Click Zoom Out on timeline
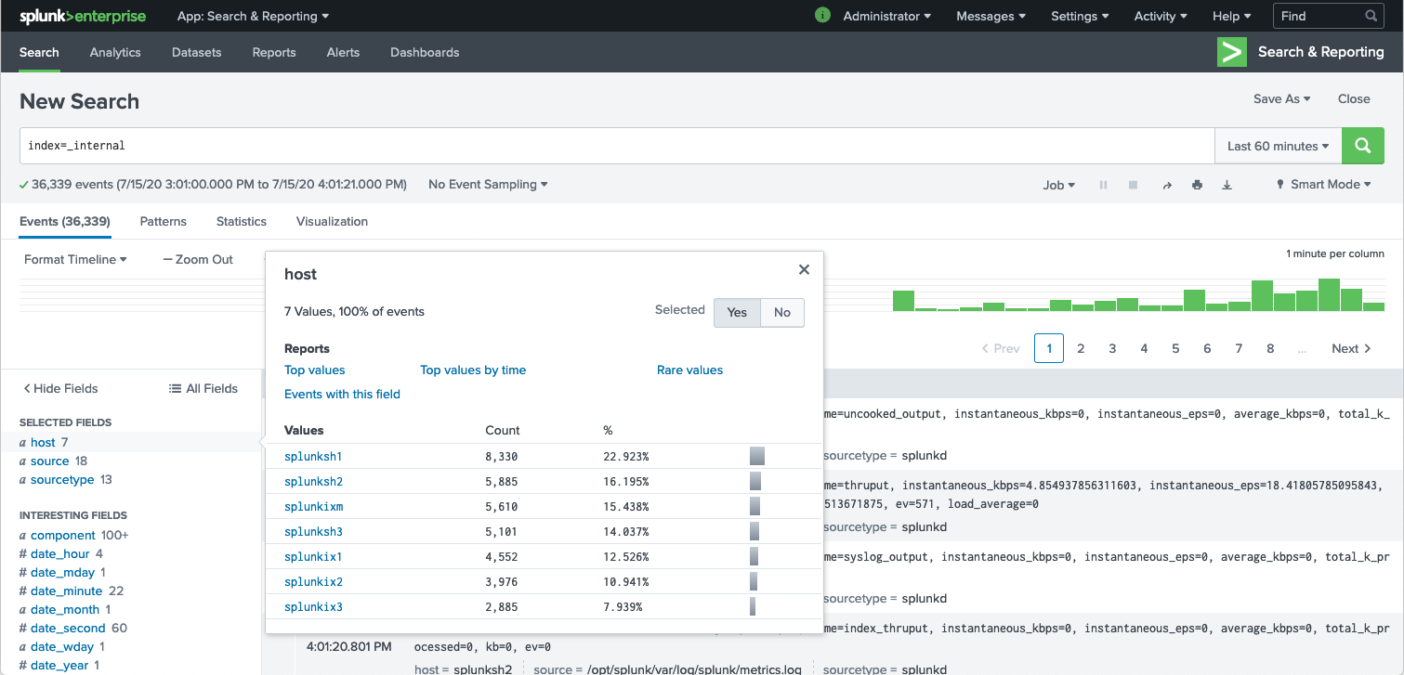This screenshot has height=675, width=1404. [x=198, y=259]
